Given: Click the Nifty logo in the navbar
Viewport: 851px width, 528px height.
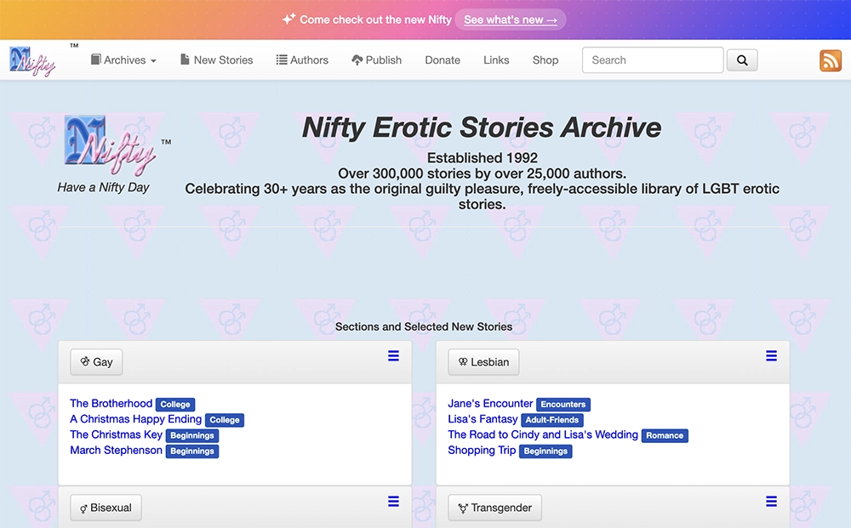Looking at the screenshot, I should [x=32, y=60].
